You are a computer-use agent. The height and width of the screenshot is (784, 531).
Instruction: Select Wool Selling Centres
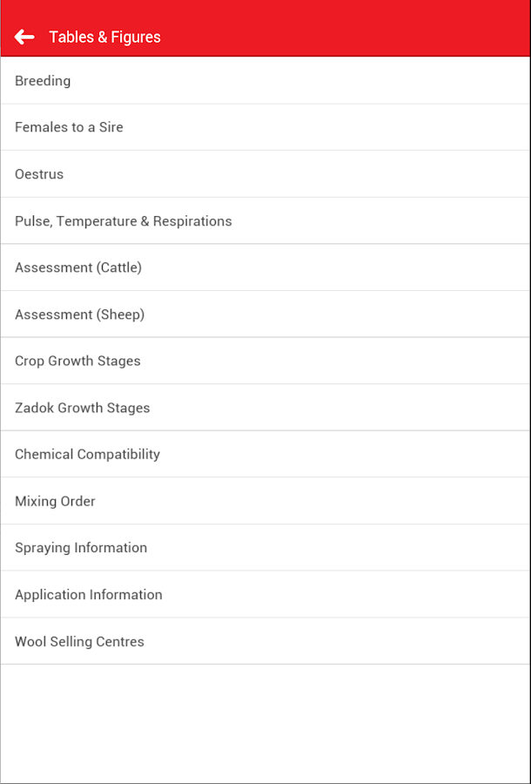pyautogui.click(x=79, y=641)
